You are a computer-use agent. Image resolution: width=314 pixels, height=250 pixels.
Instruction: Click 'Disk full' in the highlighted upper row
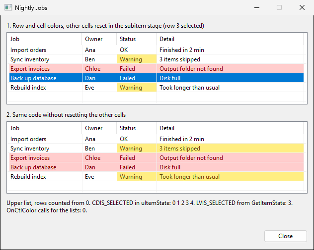230,78
